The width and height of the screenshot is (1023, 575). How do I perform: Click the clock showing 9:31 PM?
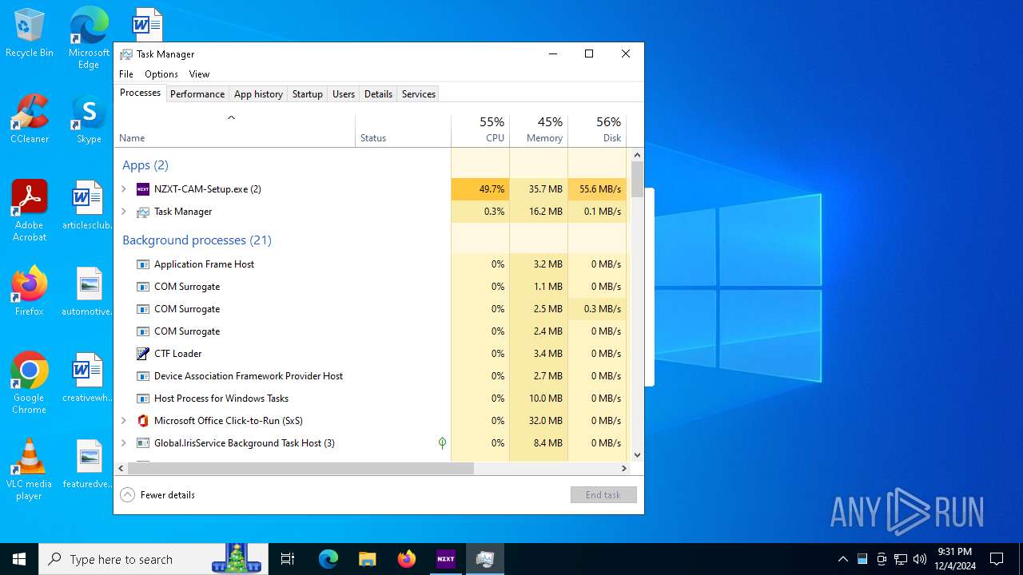tap(954, 559)
